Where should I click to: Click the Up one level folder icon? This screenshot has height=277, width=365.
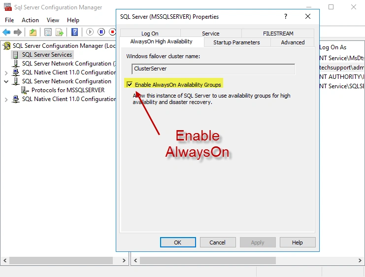pyautogui.click(x=33, y=32)
